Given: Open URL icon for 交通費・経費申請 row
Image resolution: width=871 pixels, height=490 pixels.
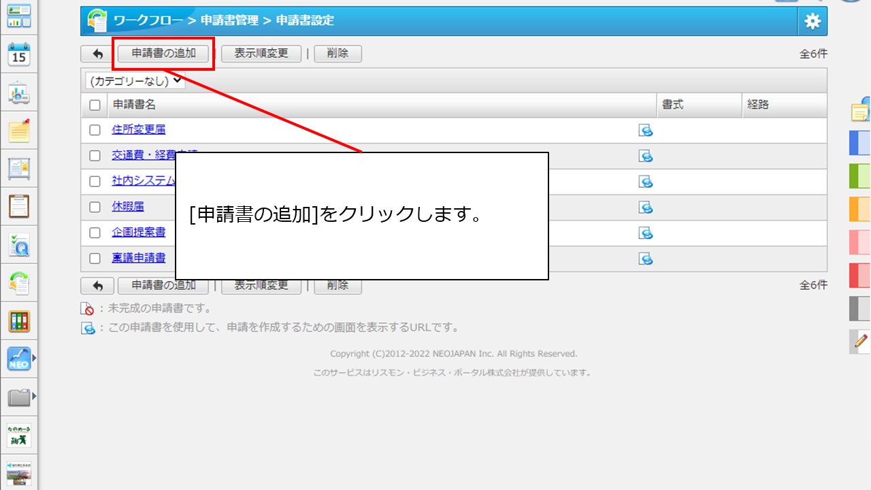Looking at the screenshot, I should (x=646, y=156).
